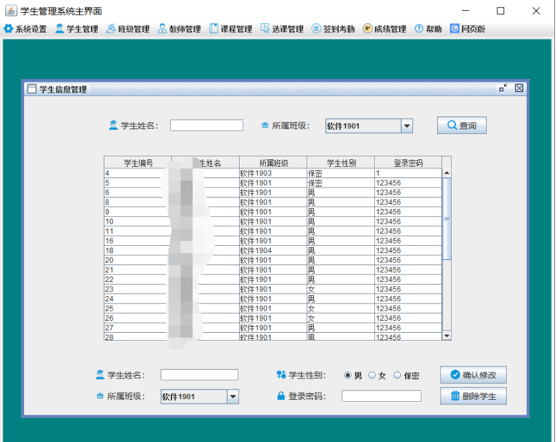Image resolution: width=557 pixels, height=442 pixels.
Task: Click the 保密 gender cell in row 5
Action: coord(341,183)
